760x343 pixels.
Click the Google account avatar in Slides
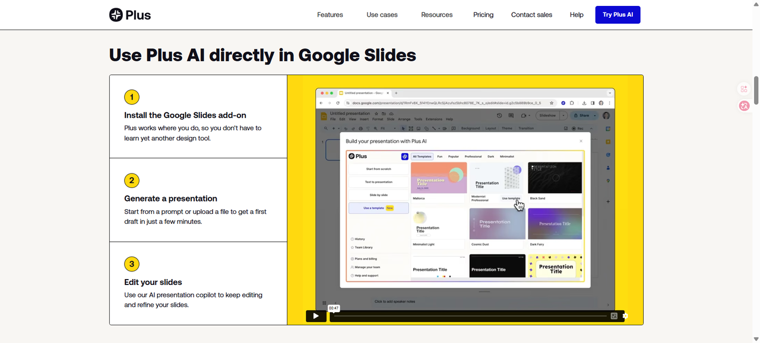click(606, 116)
